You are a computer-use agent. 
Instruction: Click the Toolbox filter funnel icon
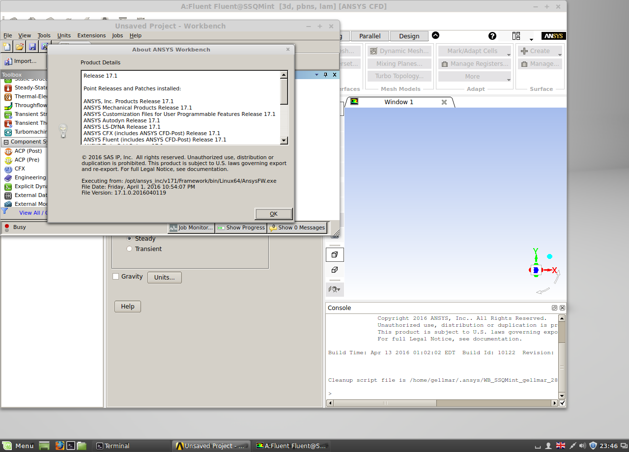click(4, 212)
